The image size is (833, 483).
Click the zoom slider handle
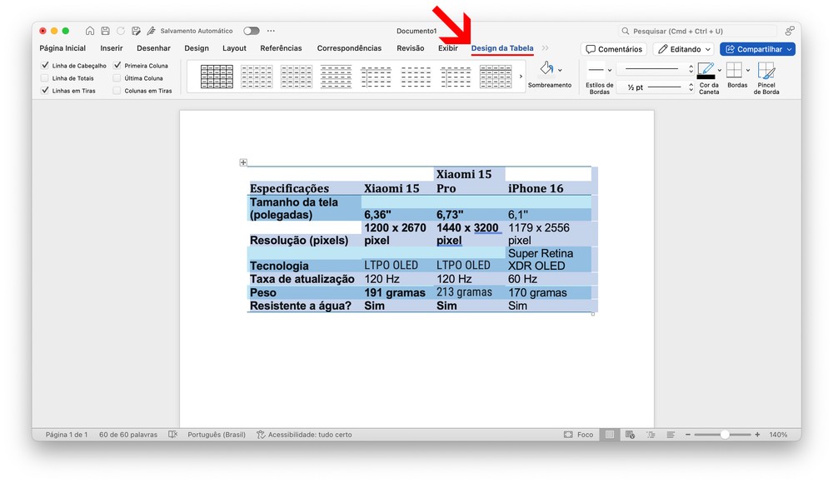coord(725,434)
